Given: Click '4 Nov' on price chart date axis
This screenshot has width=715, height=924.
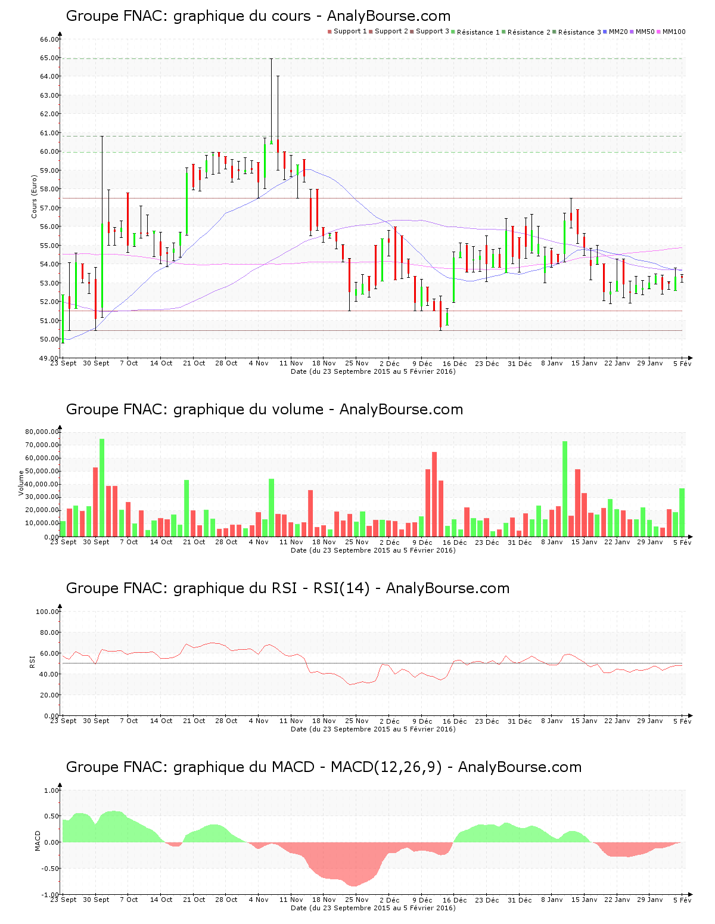Looking at the screenshot, I should tap(259, 363).
